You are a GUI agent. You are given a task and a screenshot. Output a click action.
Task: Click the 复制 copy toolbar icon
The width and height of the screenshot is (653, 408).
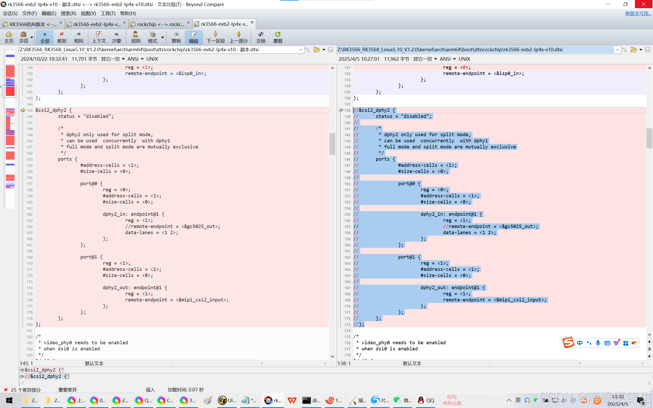[x=176, y=37]
